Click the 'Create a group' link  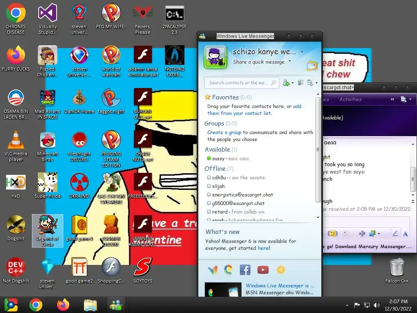(224, 132)
